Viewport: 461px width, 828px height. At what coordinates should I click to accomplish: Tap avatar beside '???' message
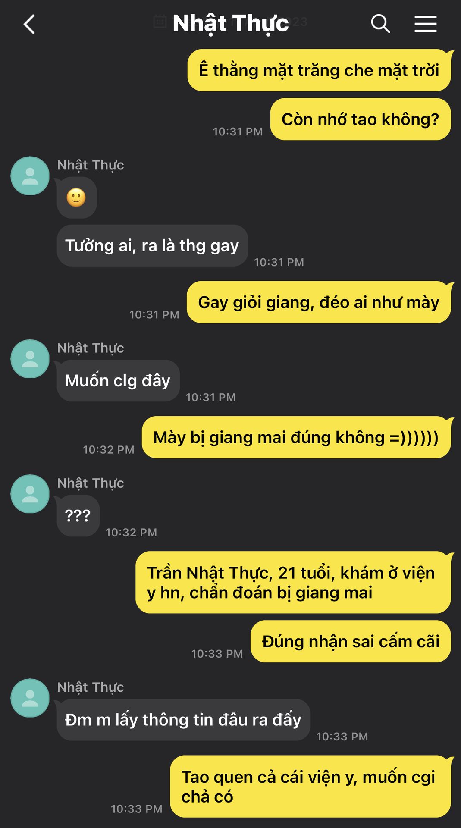click(30, 494)
